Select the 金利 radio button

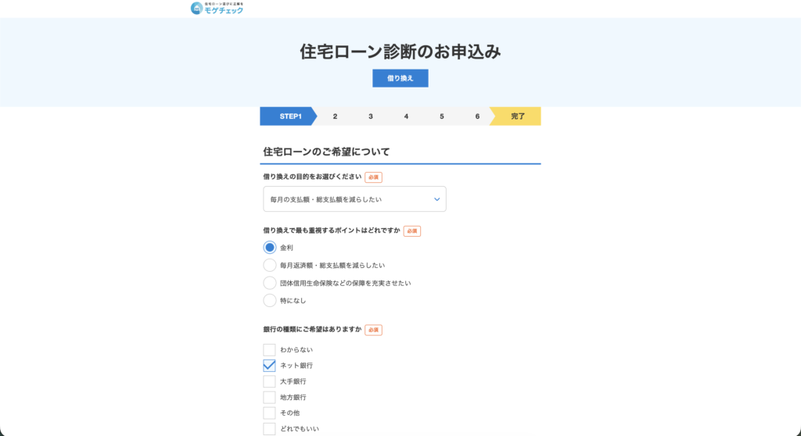(270, 248)
